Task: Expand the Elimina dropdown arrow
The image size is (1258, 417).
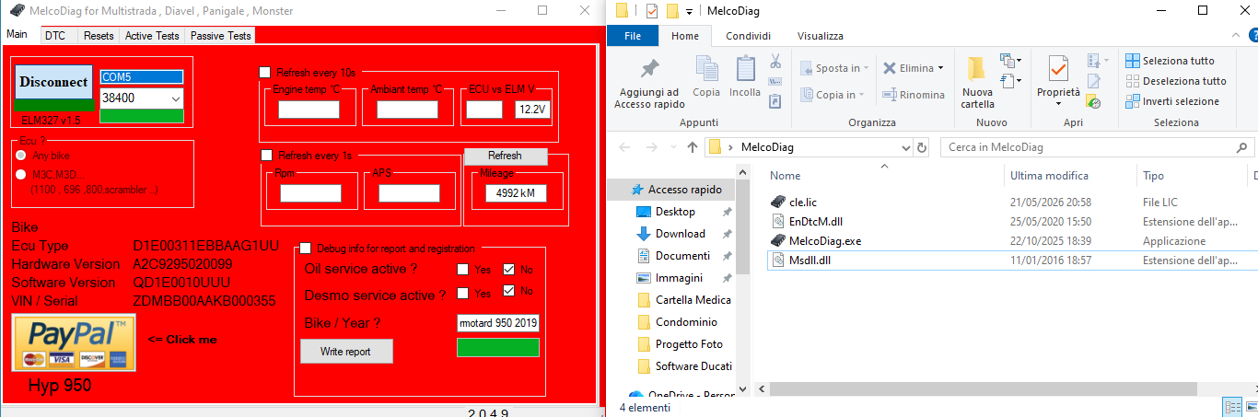Action: (x=940, y=68)
